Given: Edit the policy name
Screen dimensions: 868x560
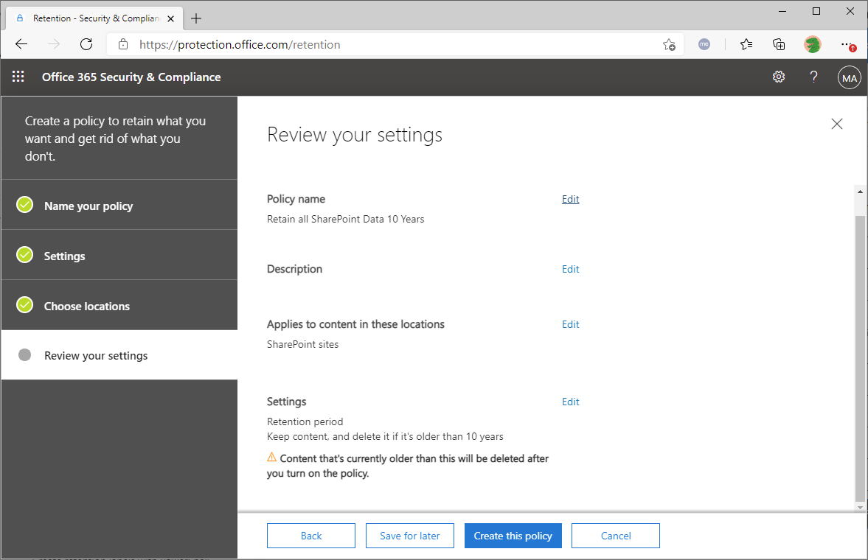Looking at the screenshot, I should [x=570, y=199].
